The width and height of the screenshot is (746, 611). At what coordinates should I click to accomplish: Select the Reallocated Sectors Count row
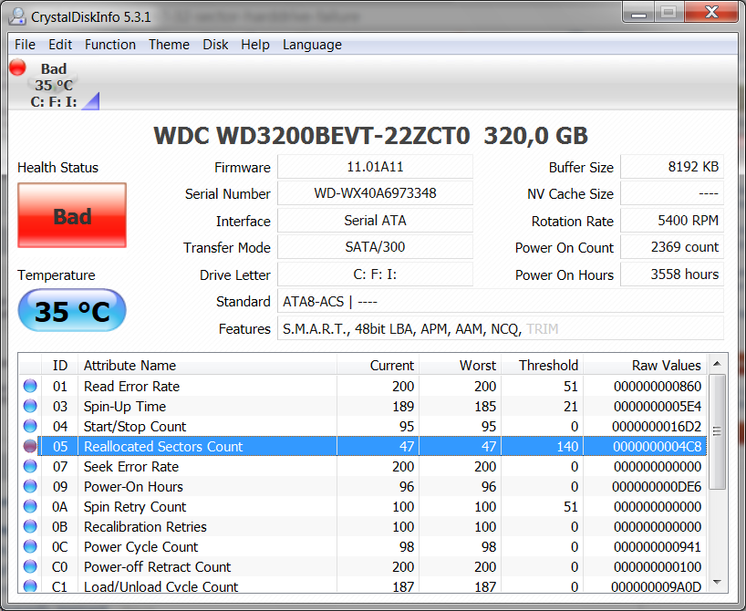pyautogui.click(x=363, y=446)
